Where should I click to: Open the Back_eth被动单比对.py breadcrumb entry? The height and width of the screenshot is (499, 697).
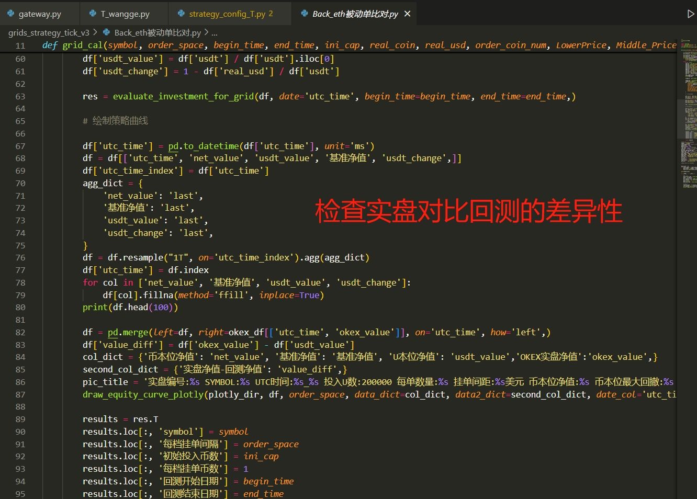pos(158,32)
